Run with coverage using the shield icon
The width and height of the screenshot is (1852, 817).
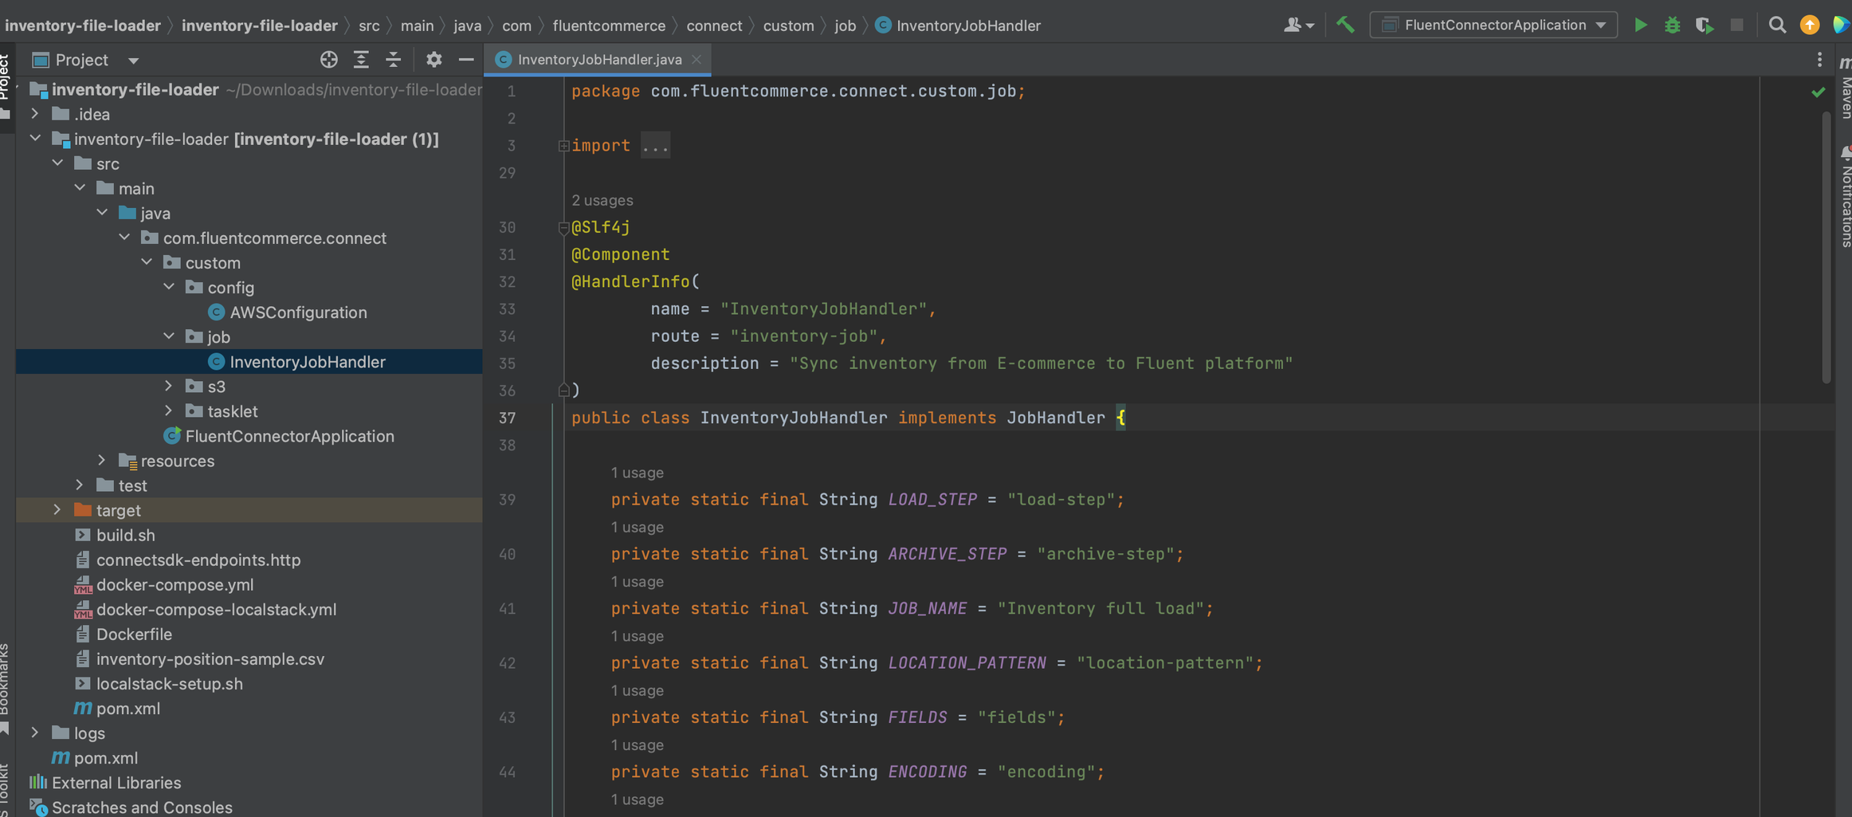tap(1704, 26)
